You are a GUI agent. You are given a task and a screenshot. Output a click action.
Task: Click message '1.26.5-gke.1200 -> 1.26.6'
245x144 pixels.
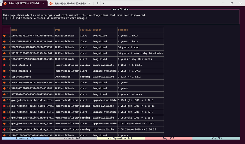(x=136, y=118)
